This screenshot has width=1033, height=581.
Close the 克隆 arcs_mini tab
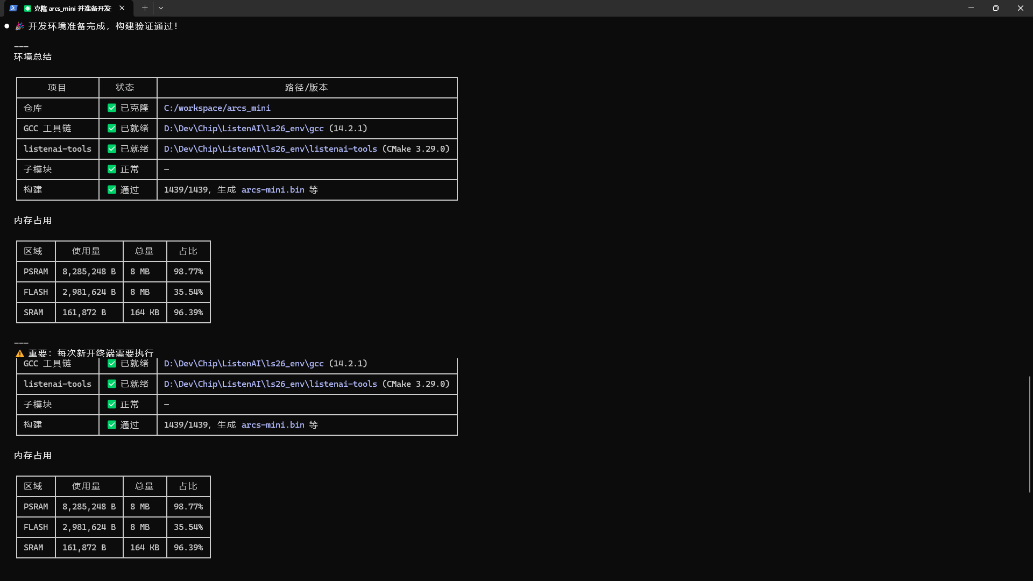(x=122, y=8)
